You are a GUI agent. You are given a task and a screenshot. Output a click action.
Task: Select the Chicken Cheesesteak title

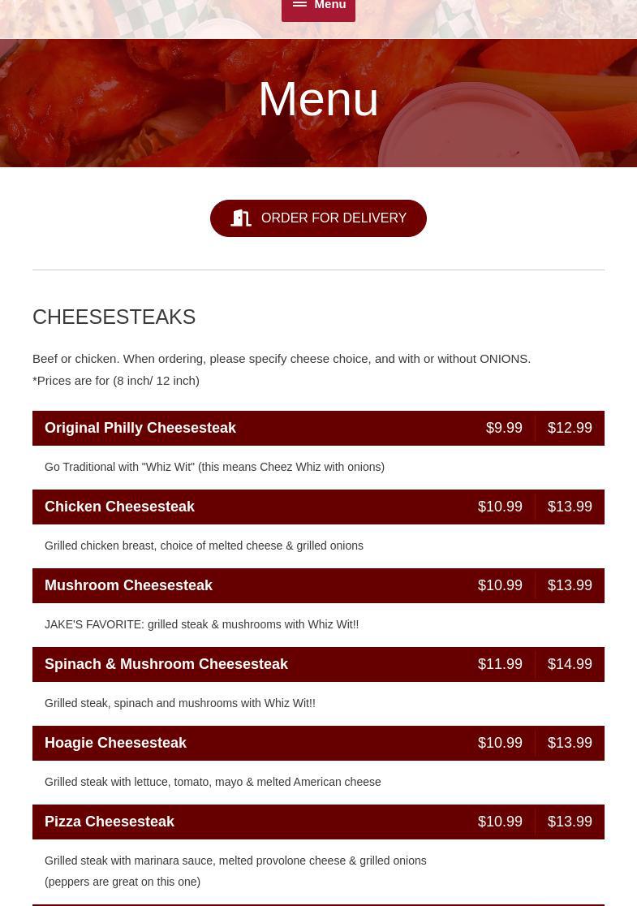[x=119, y=507]
